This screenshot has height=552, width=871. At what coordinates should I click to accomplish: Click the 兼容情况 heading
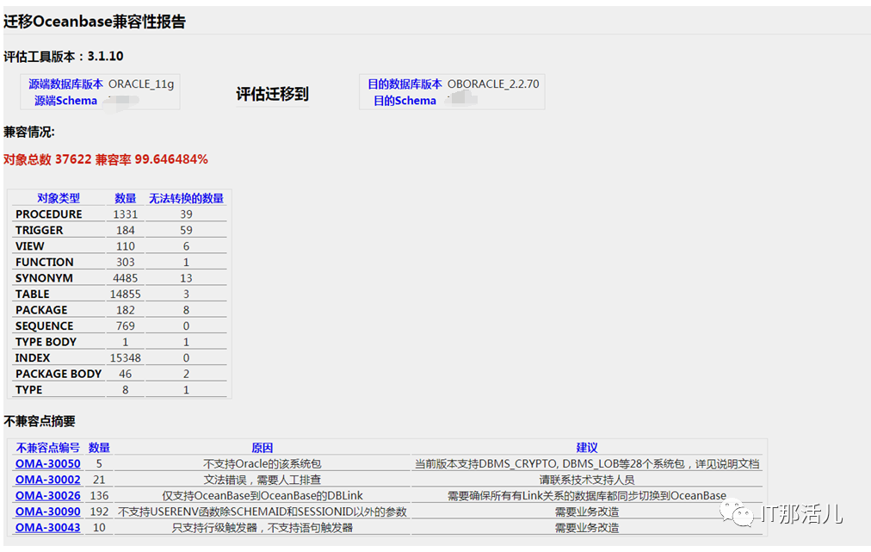tap(29, 133)
